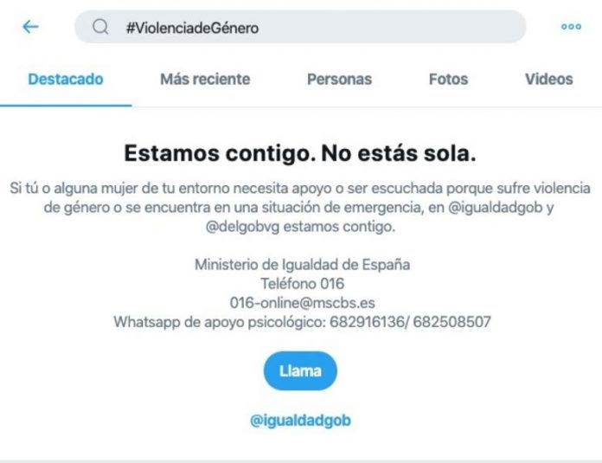
Task: Click the 016-online@mscbs.es email address
Action: 302,303
